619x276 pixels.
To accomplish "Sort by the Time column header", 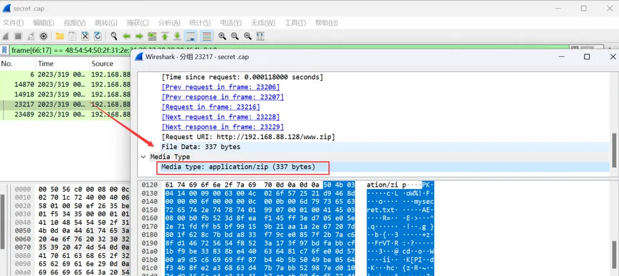I will [62, 63].
